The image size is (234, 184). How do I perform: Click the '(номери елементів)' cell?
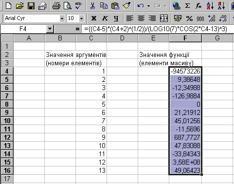click(x=73, y=63)
